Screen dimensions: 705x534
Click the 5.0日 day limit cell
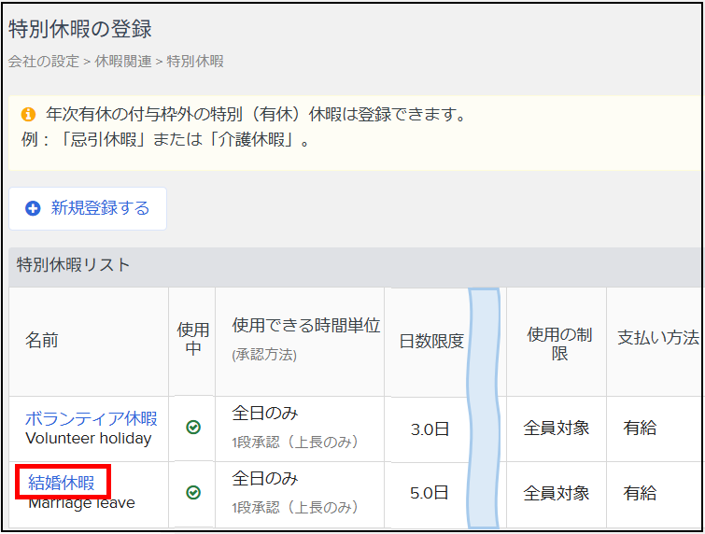pyautogui.click(x=430, y=493)
